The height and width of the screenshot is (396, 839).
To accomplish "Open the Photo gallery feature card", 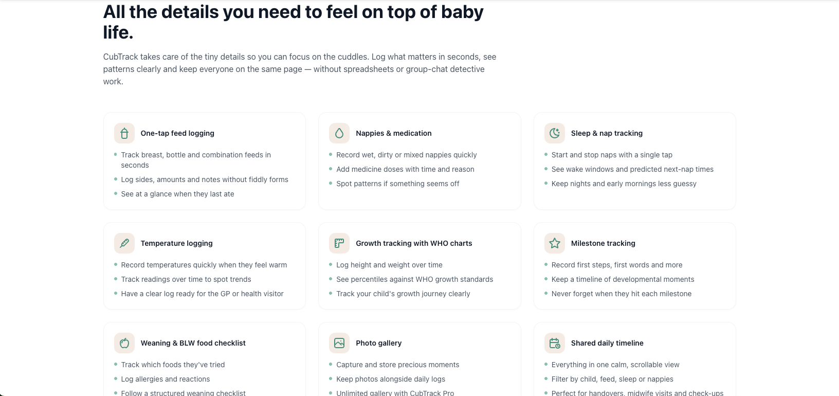I will (x=378, y=343).
